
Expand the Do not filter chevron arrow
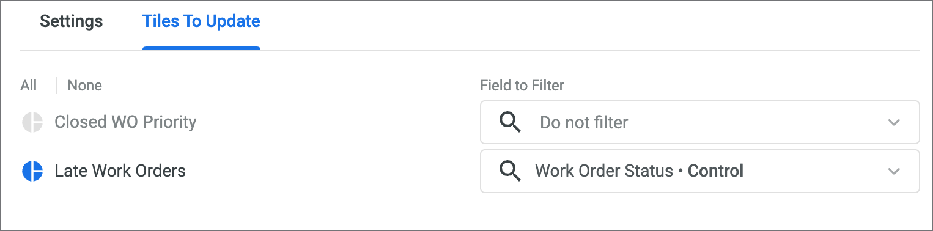pos(894,122)
